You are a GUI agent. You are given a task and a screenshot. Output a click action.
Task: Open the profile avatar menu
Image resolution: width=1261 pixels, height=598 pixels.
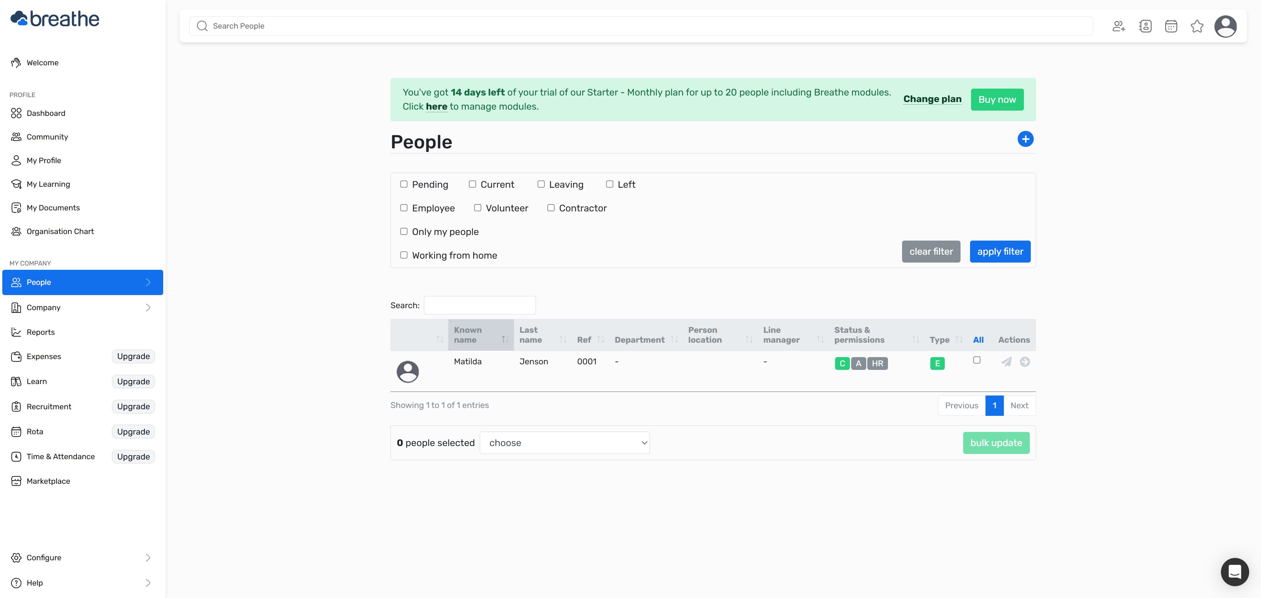[1226, 26]
